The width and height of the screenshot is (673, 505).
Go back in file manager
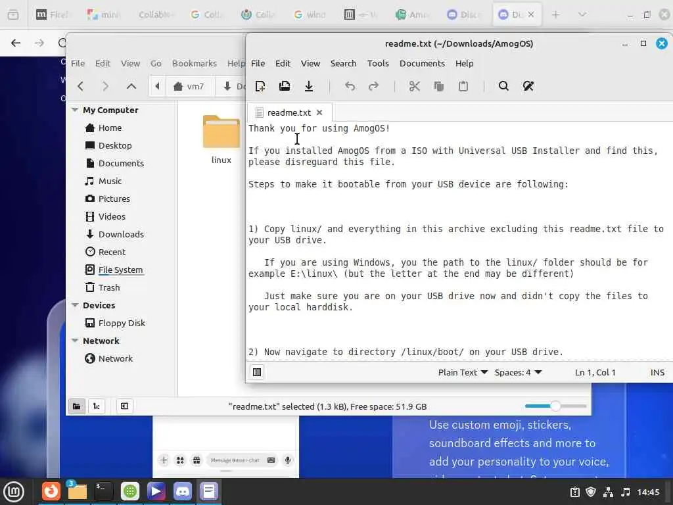(81, 86)
